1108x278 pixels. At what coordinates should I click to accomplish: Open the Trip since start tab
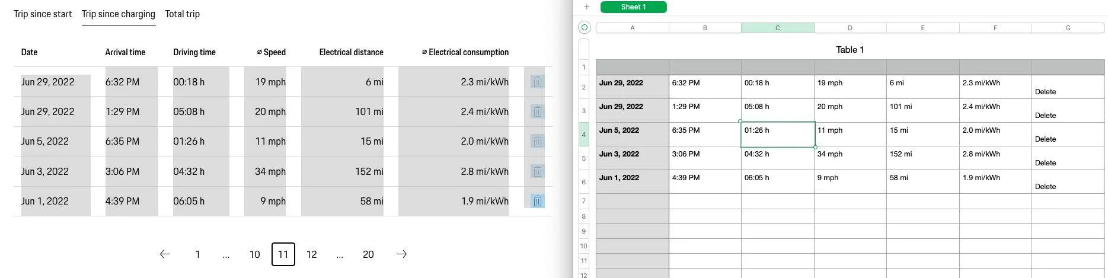43,14
